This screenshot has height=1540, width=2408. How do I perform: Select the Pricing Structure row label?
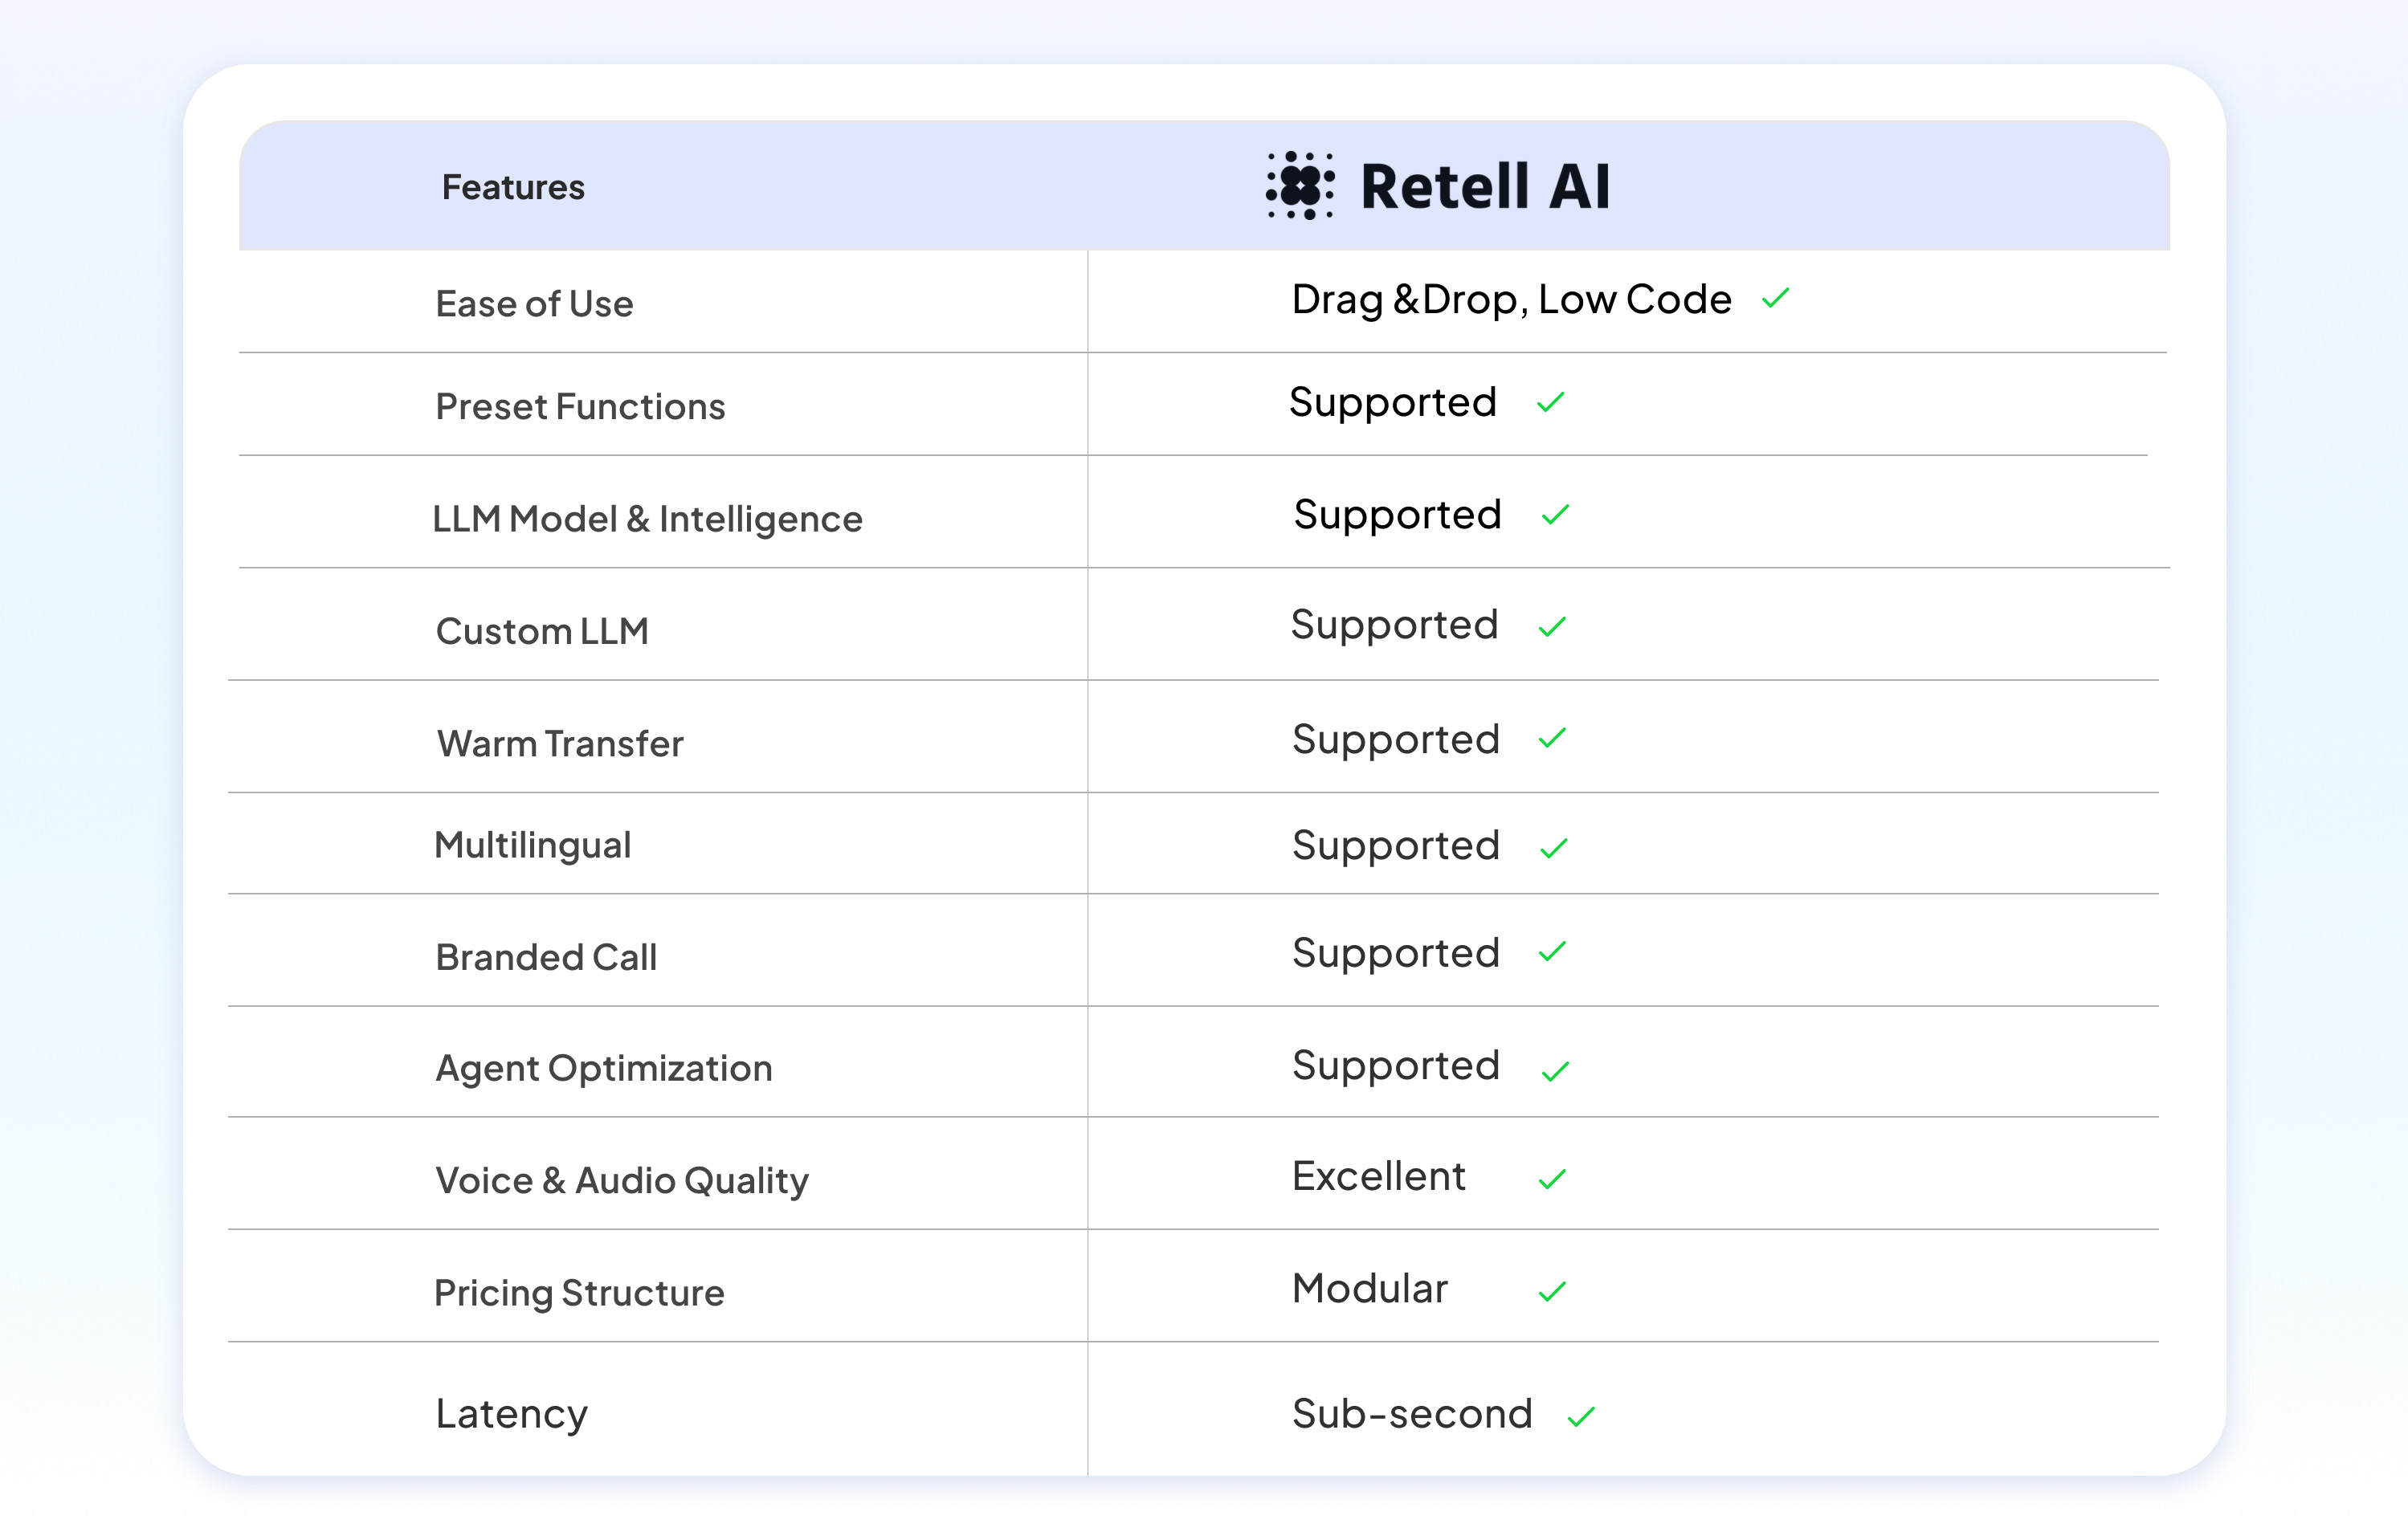[579, 1295]
